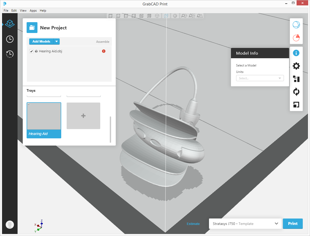Click the zoom-to-tray magnifier icon
310x236 pixels.
coord(200,16)
